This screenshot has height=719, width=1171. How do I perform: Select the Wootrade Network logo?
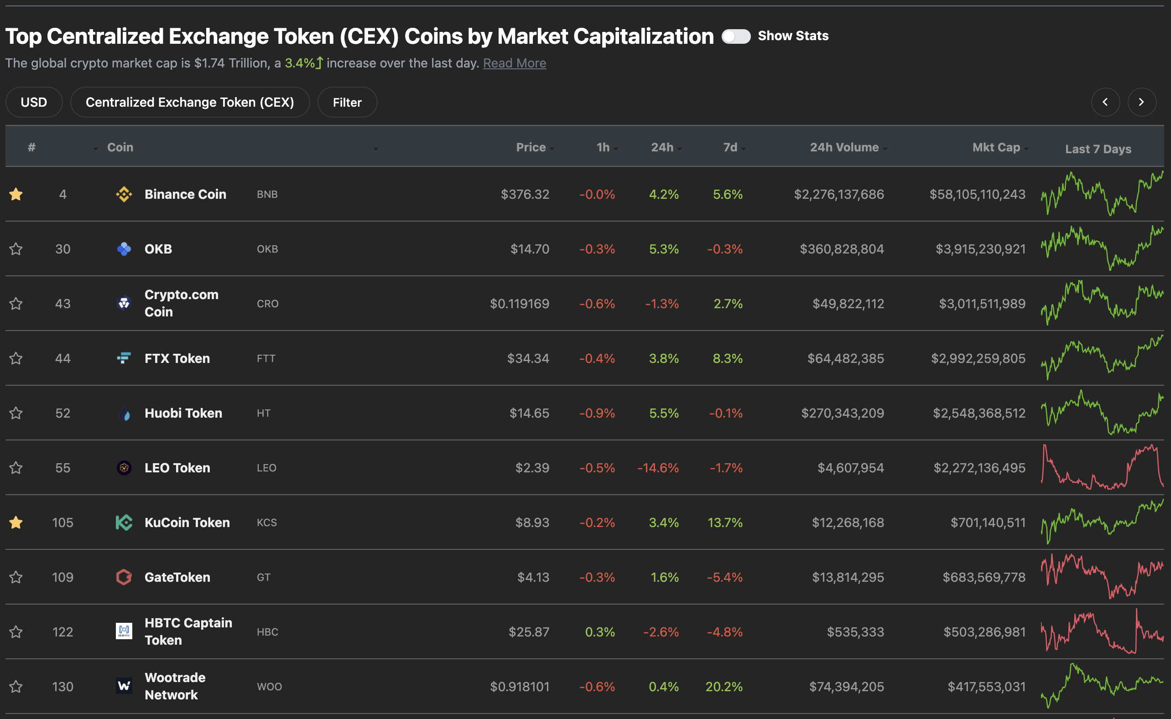124,686
